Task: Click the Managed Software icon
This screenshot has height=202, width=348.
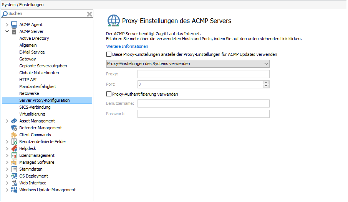Action: click(x=14, y=162)
